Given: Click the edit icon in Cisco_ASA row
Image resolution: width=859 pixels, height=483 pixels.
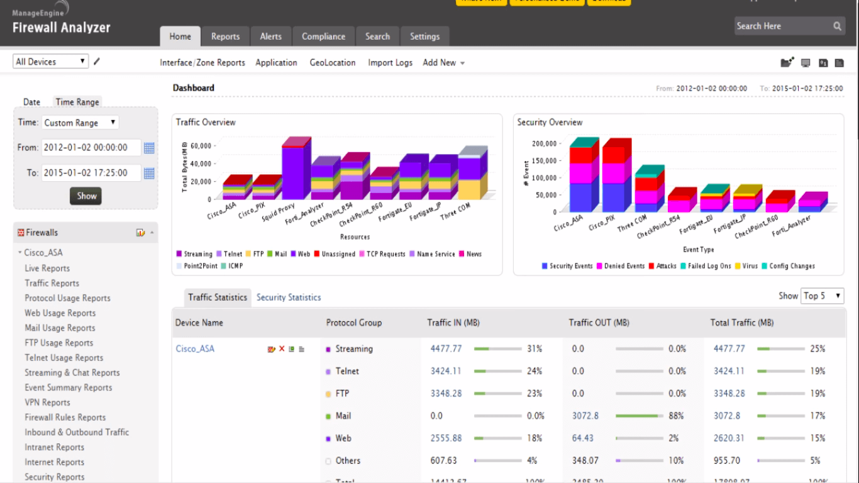Looking at the screenshot, I should [x=272, y=349].
